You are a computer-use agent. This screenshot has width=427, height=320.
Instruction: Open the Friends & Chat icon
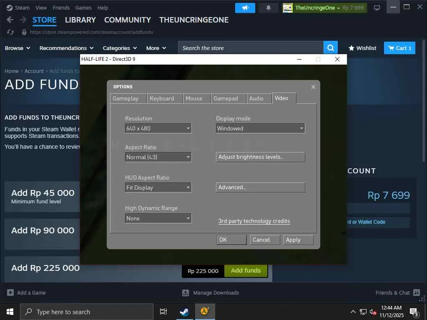point(417,292)
